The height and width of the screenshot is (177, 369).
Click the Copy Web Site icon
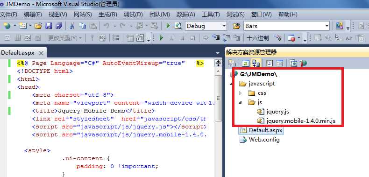pyautogui.click(x=293, y=63)
